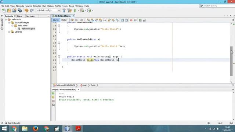235x132 pixels.
Task: Click the Re-run with different parameters icon
Action: click(53, 97)
